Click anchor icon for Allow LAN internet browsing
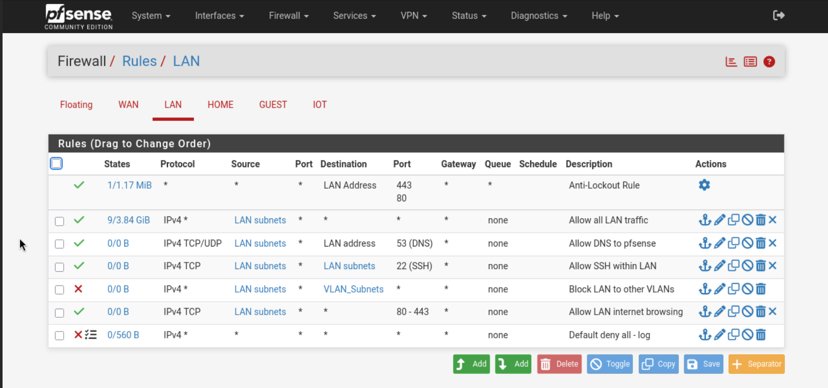 tap(705, 311)
